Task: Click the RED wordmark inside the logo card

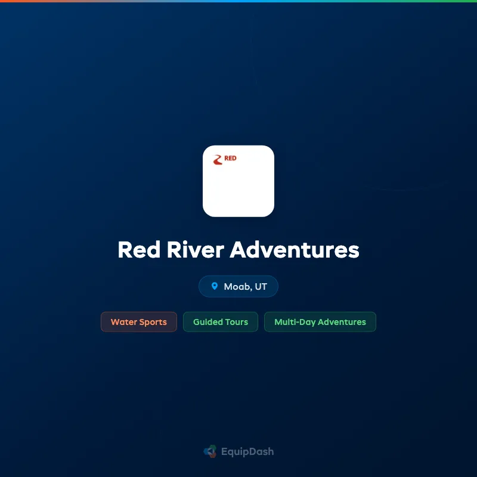Action: pyautogui.click(x=230, y=159)
